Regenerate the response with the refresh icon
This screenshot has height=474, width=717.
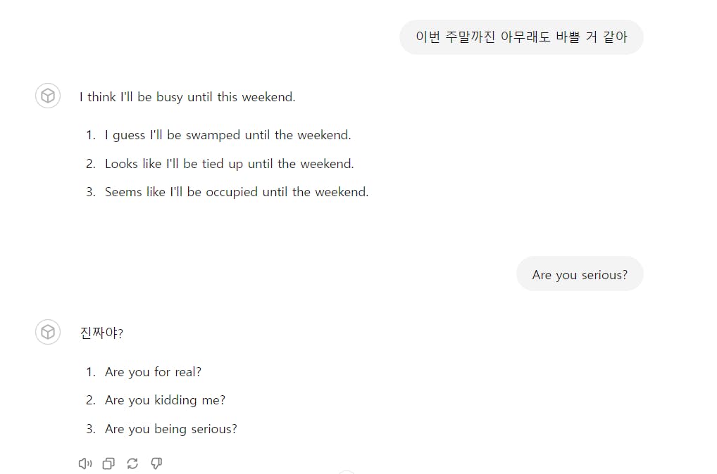pyautogui.click(x=132, y=463)
